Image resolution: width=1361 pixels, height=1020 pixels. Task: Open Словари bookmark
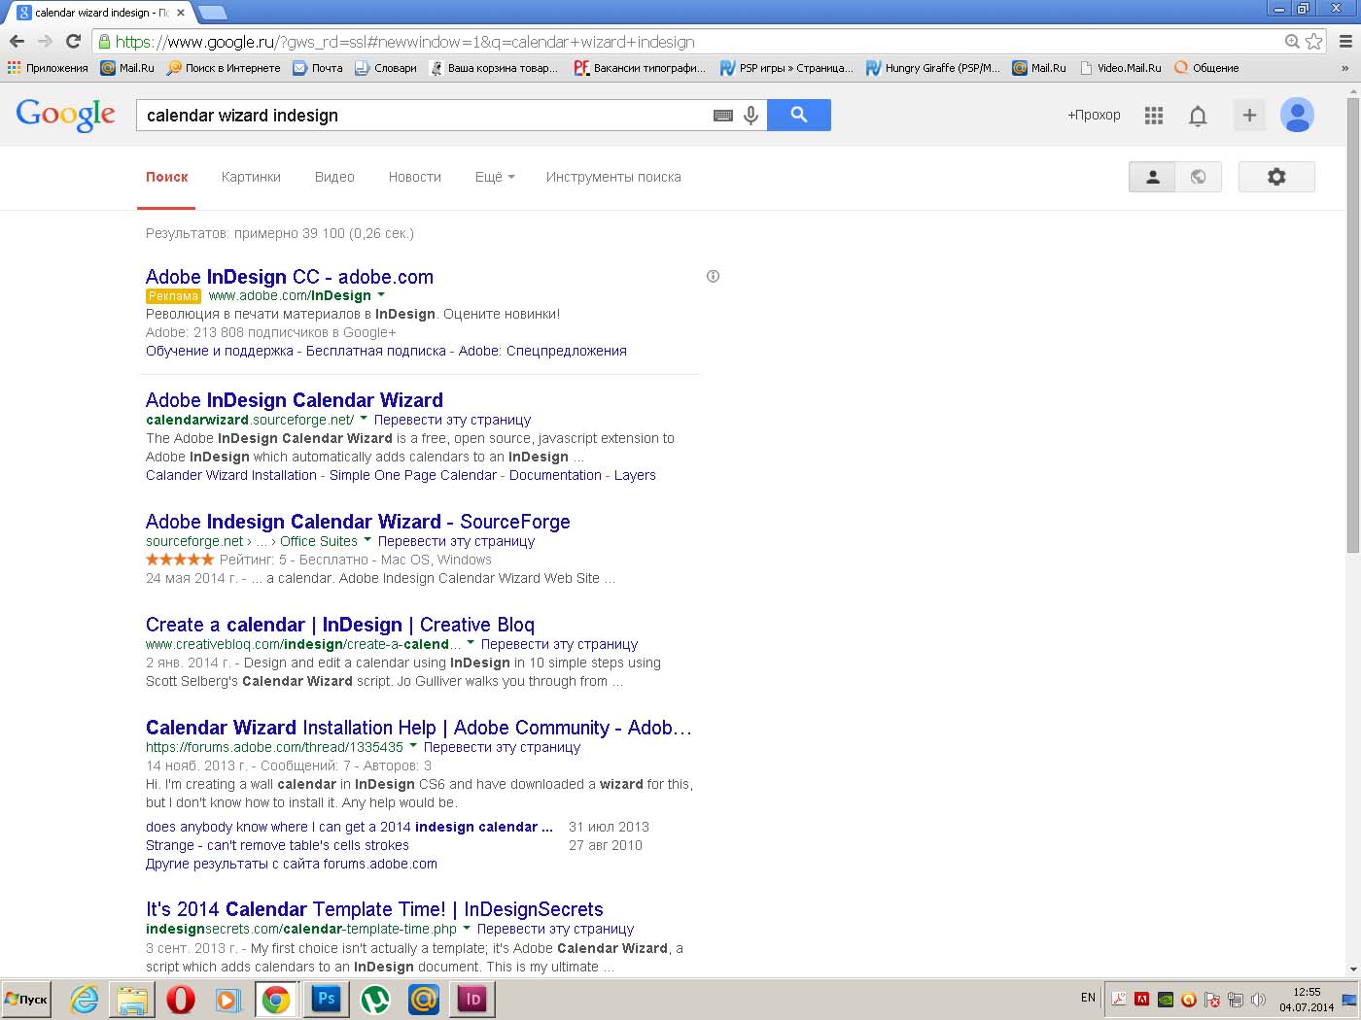tap(386, 68)
